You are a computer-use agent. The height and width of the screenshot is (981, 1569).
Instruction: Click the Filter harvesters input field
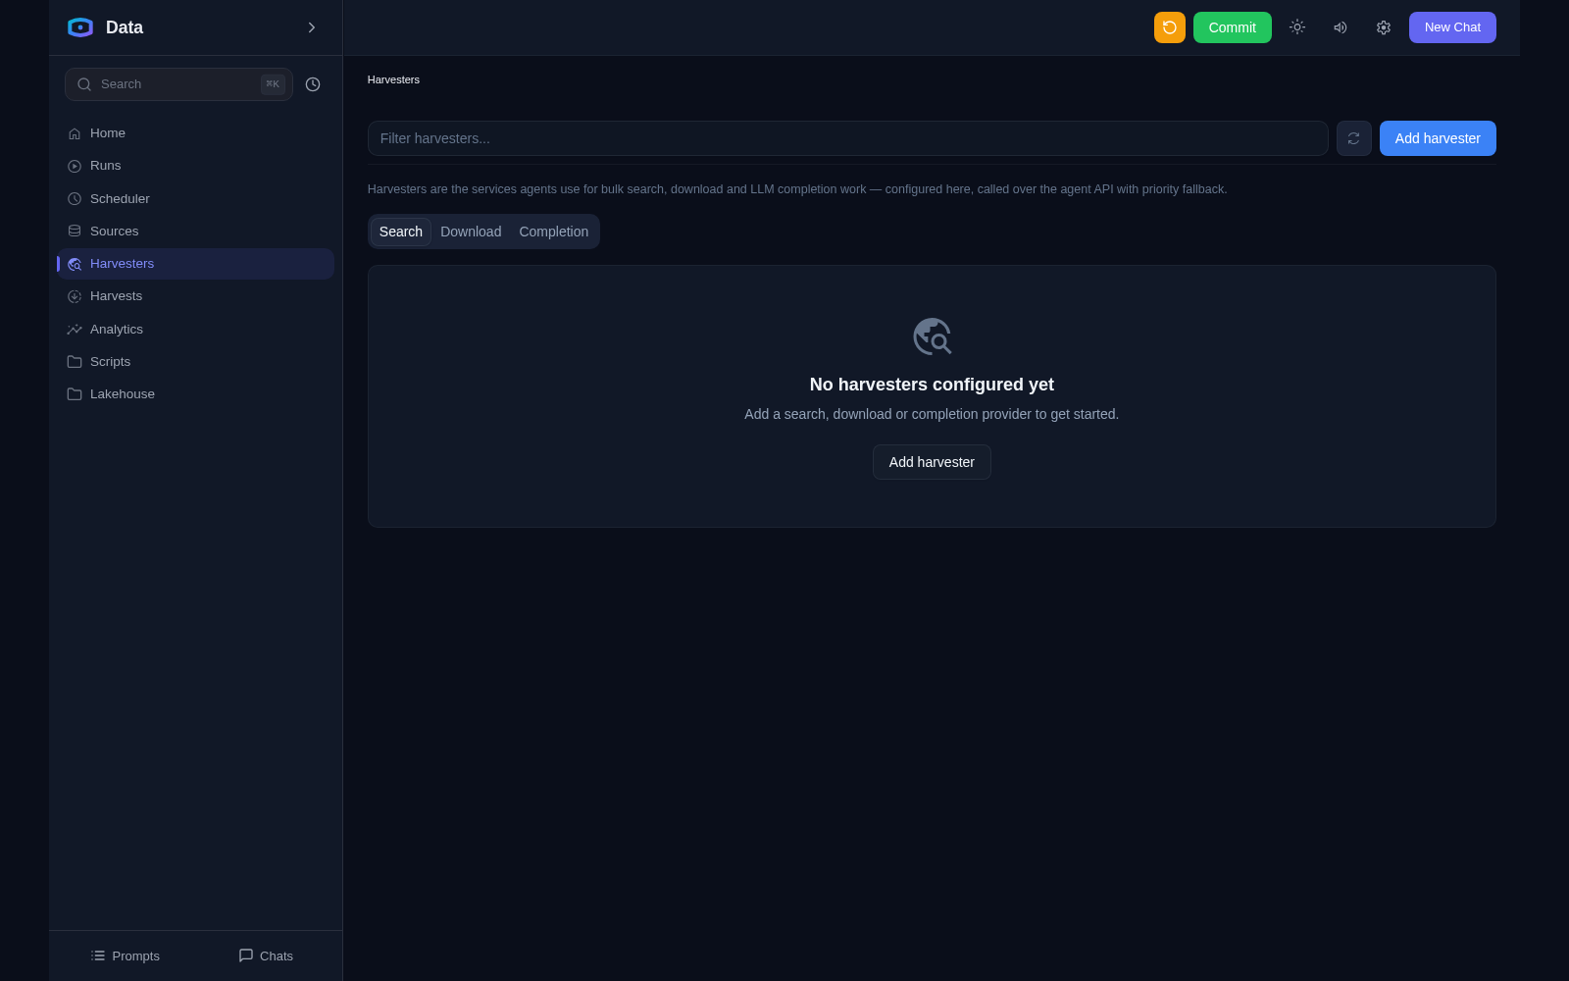click(848, 138)
